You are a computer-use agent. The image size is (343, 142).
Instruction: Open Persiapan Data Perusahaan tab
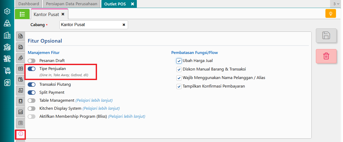click(x=72, y=4)
